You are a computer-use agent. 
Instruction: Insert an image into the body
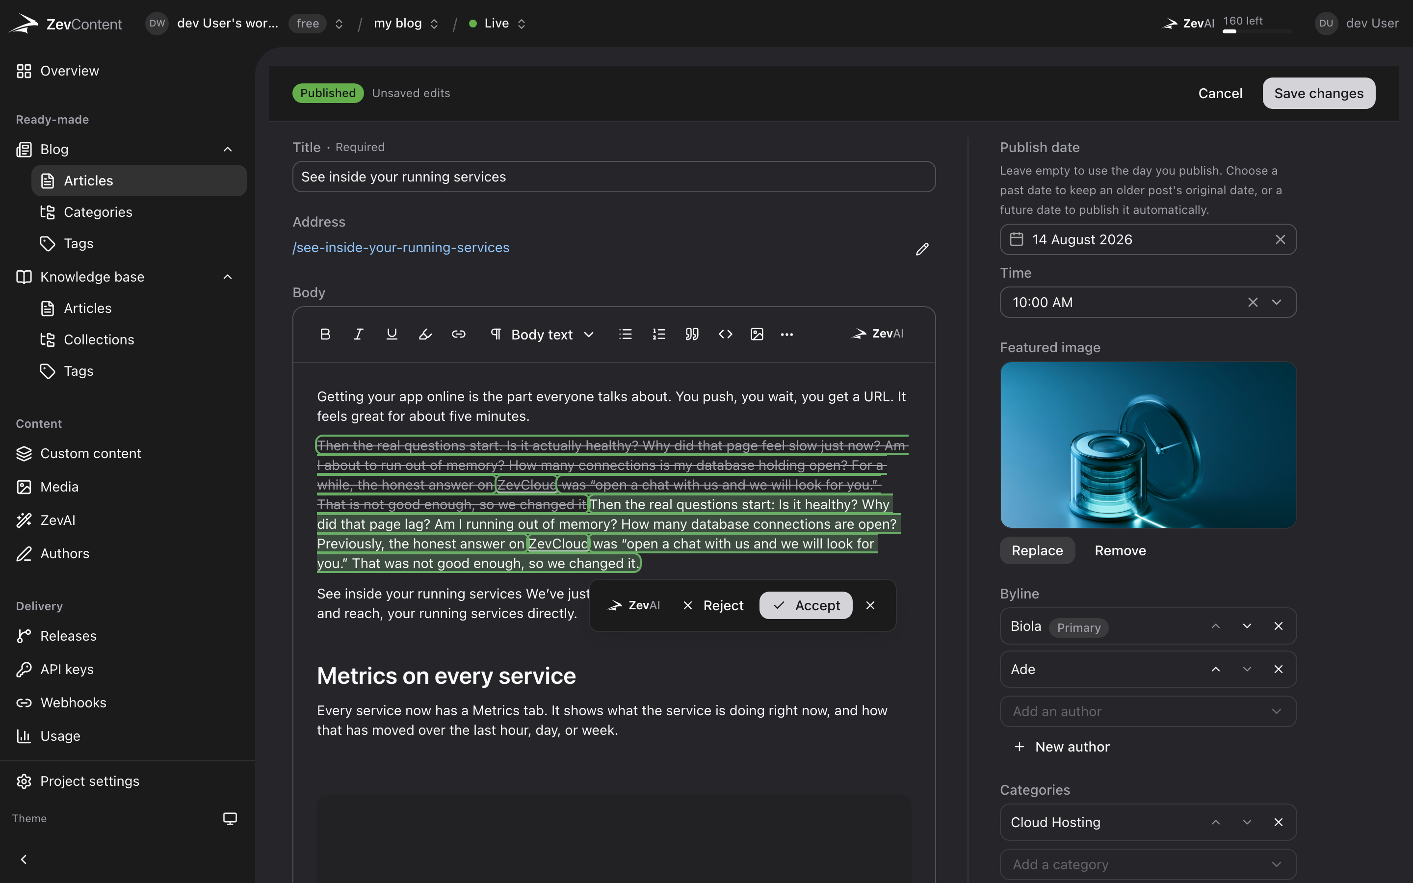757,334
